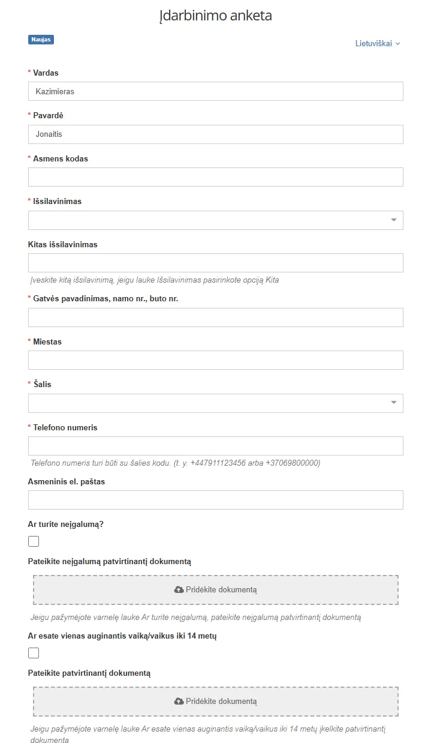
Task: Check the 'Ar turite neįgalumą?' checkbox
Action: (x=33, y=541)
